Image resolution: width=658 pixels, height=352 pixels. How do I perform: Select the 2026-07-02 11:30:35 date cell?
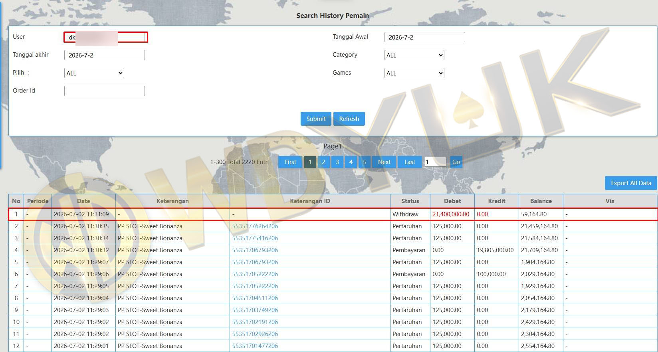tap(83, 226)
